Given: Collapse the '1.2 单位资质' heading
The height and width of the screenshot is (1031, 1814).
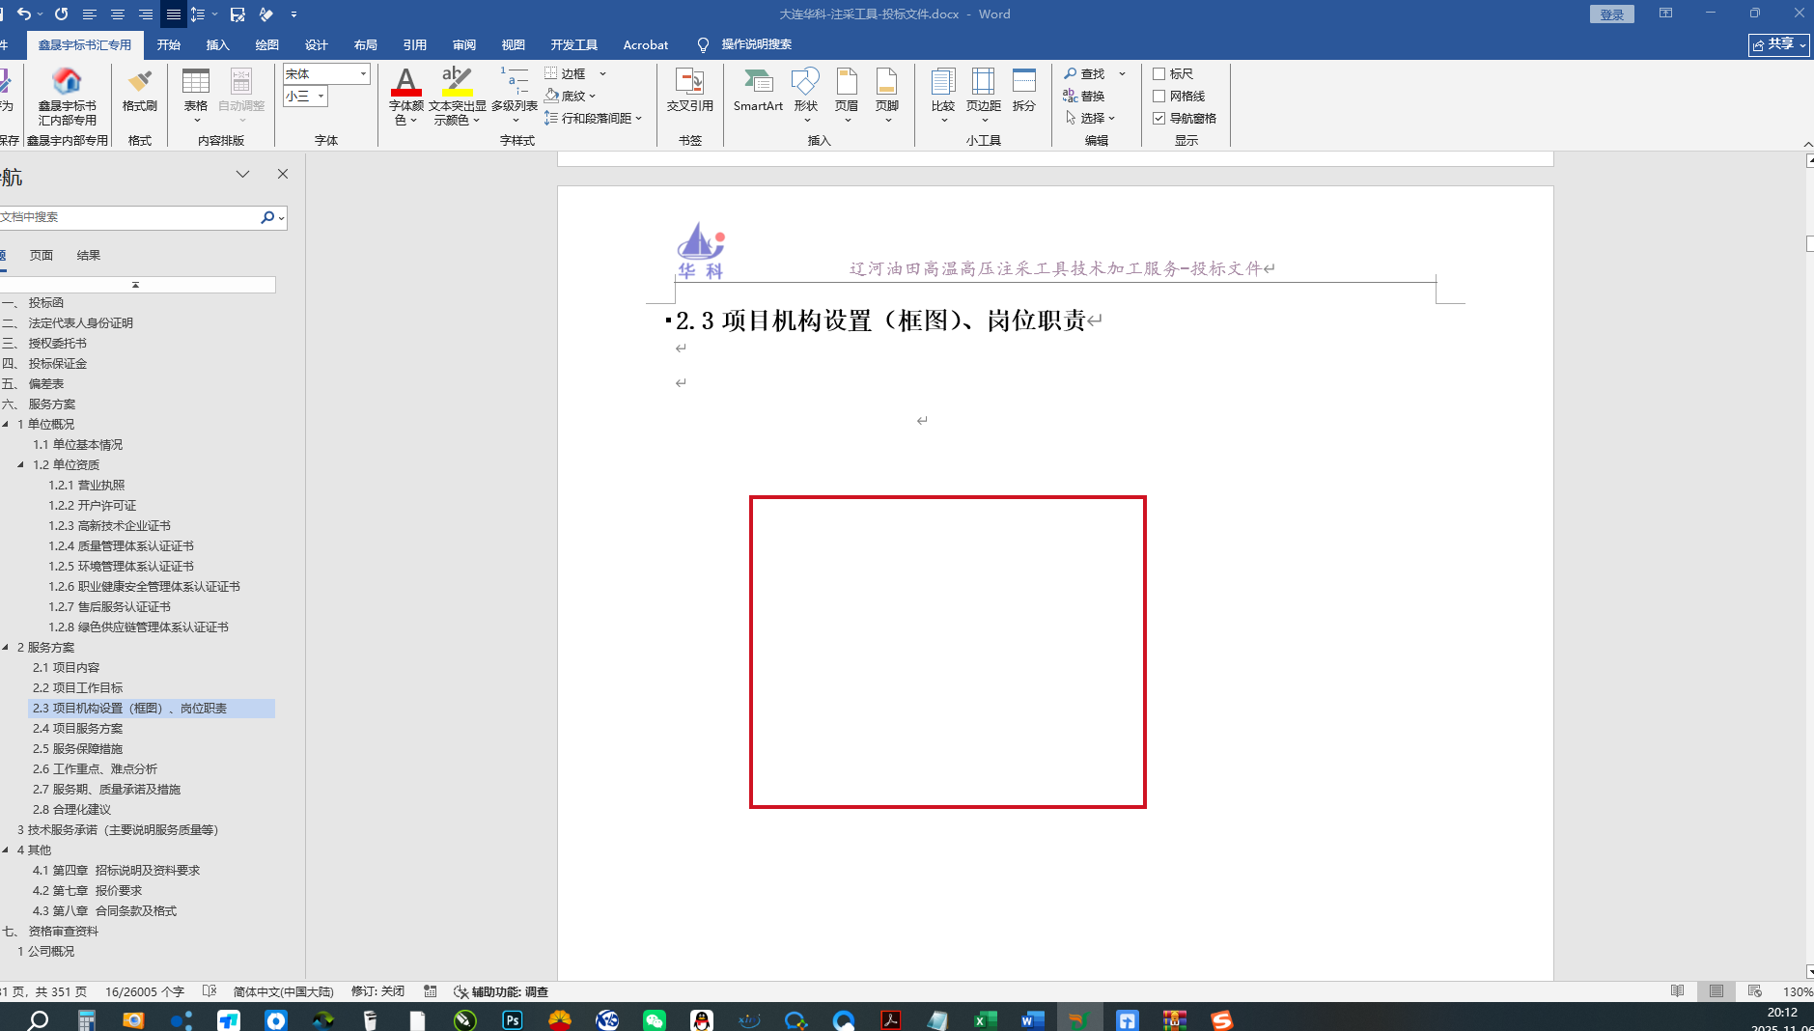Looking at the screenshot, I should coord(21,465).
